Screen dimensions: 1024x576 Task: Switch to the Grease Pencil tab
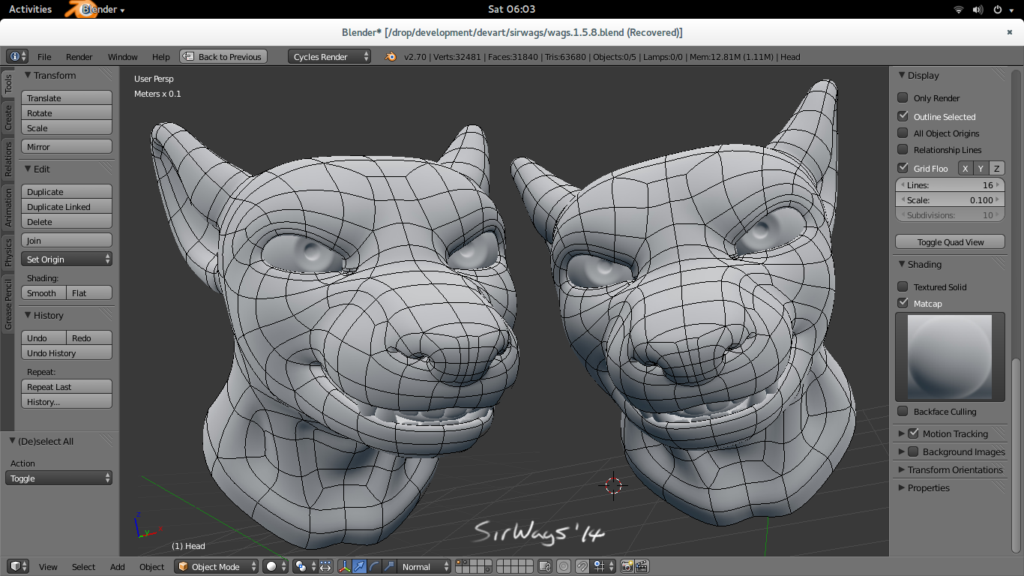(x=8, y=304)
